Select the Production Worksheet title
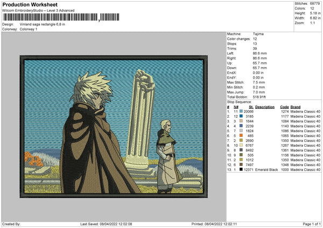The image size is (323, 228). click(30, 4)
